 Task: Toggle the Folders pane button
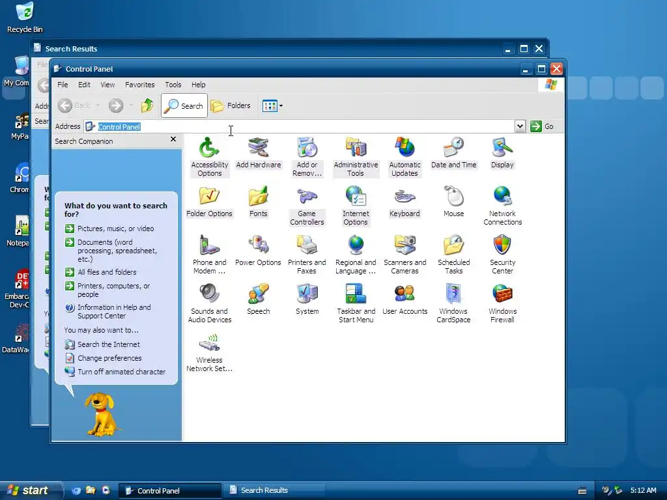tap(230, 105)
